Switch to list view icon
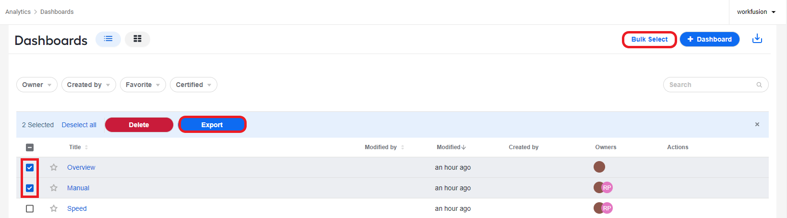787x218 pixels. click(108, 39)
